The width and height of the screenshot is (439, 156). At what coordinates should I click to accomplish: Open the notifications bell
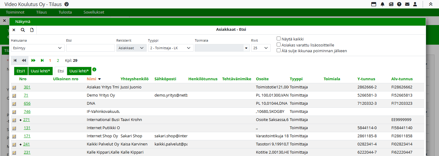[x=382, y=4]
